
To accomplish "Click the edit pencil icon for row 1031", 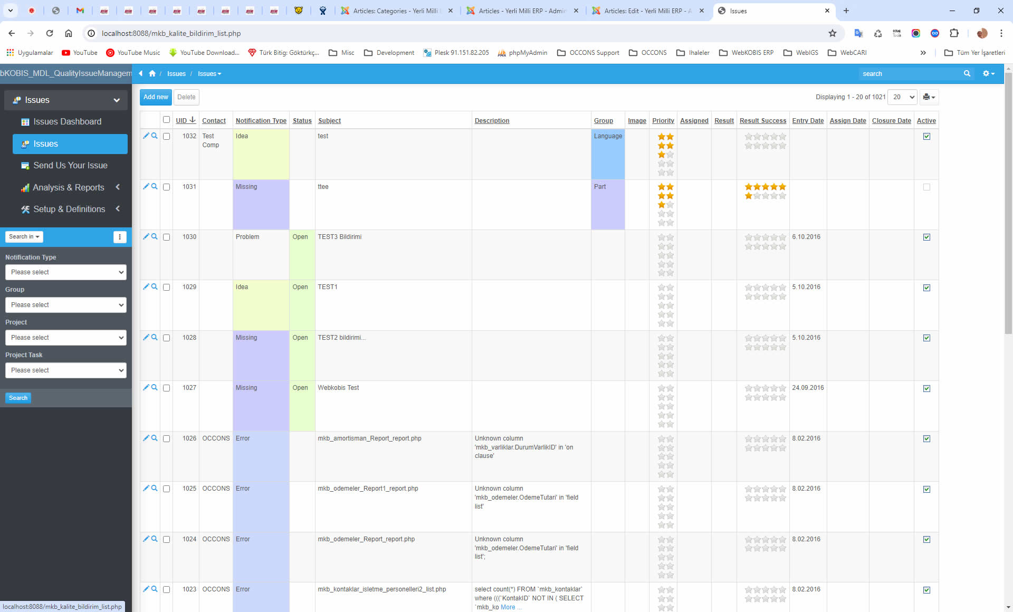I will (x=146, y=187).
